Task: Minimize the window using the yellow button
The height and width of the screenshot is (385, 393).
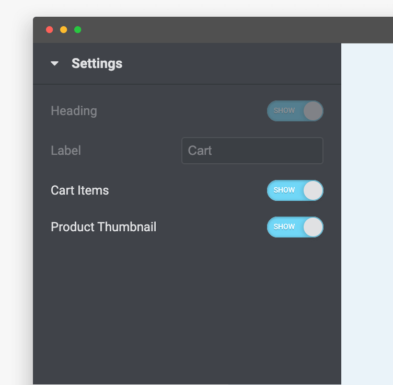Action: tap(64, 30)
